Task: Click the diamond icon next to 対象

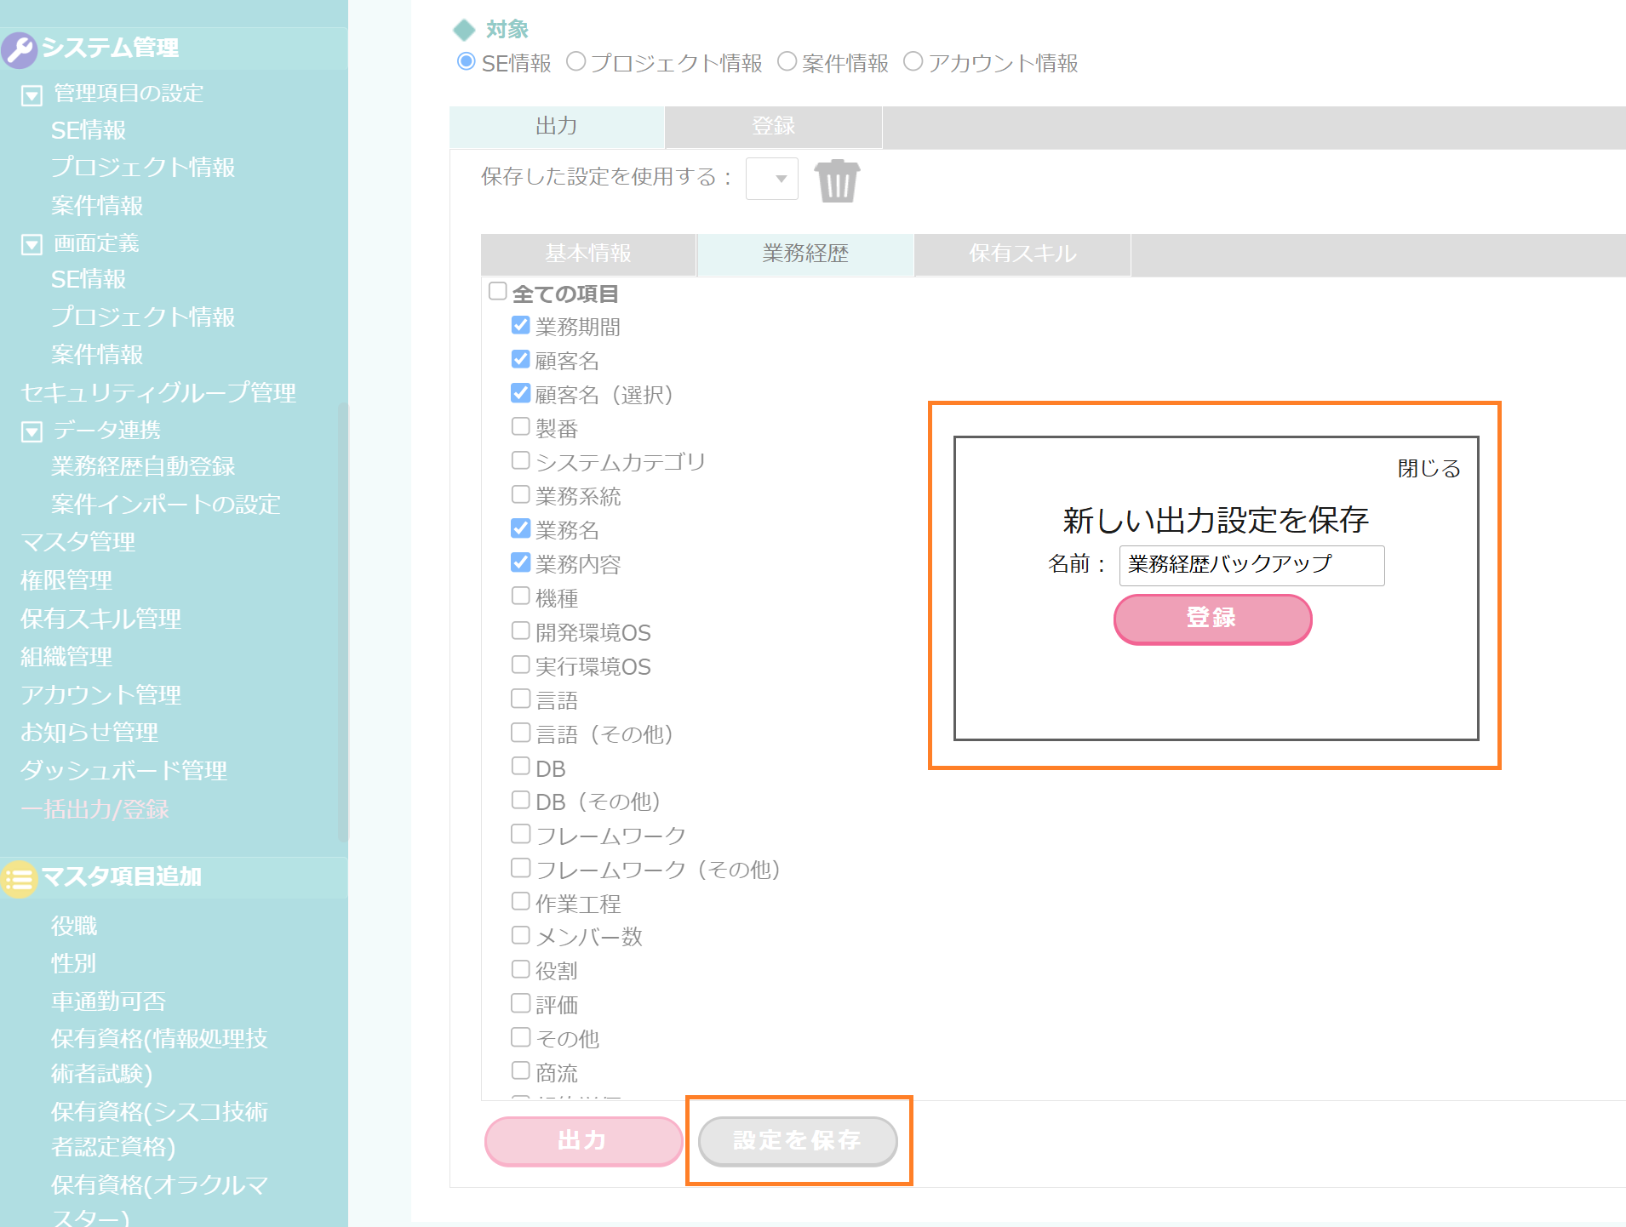Action: [464, 30]
